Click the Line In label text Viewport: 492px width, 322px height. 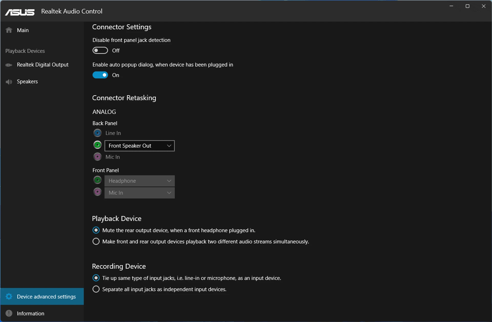pos(113,133)
